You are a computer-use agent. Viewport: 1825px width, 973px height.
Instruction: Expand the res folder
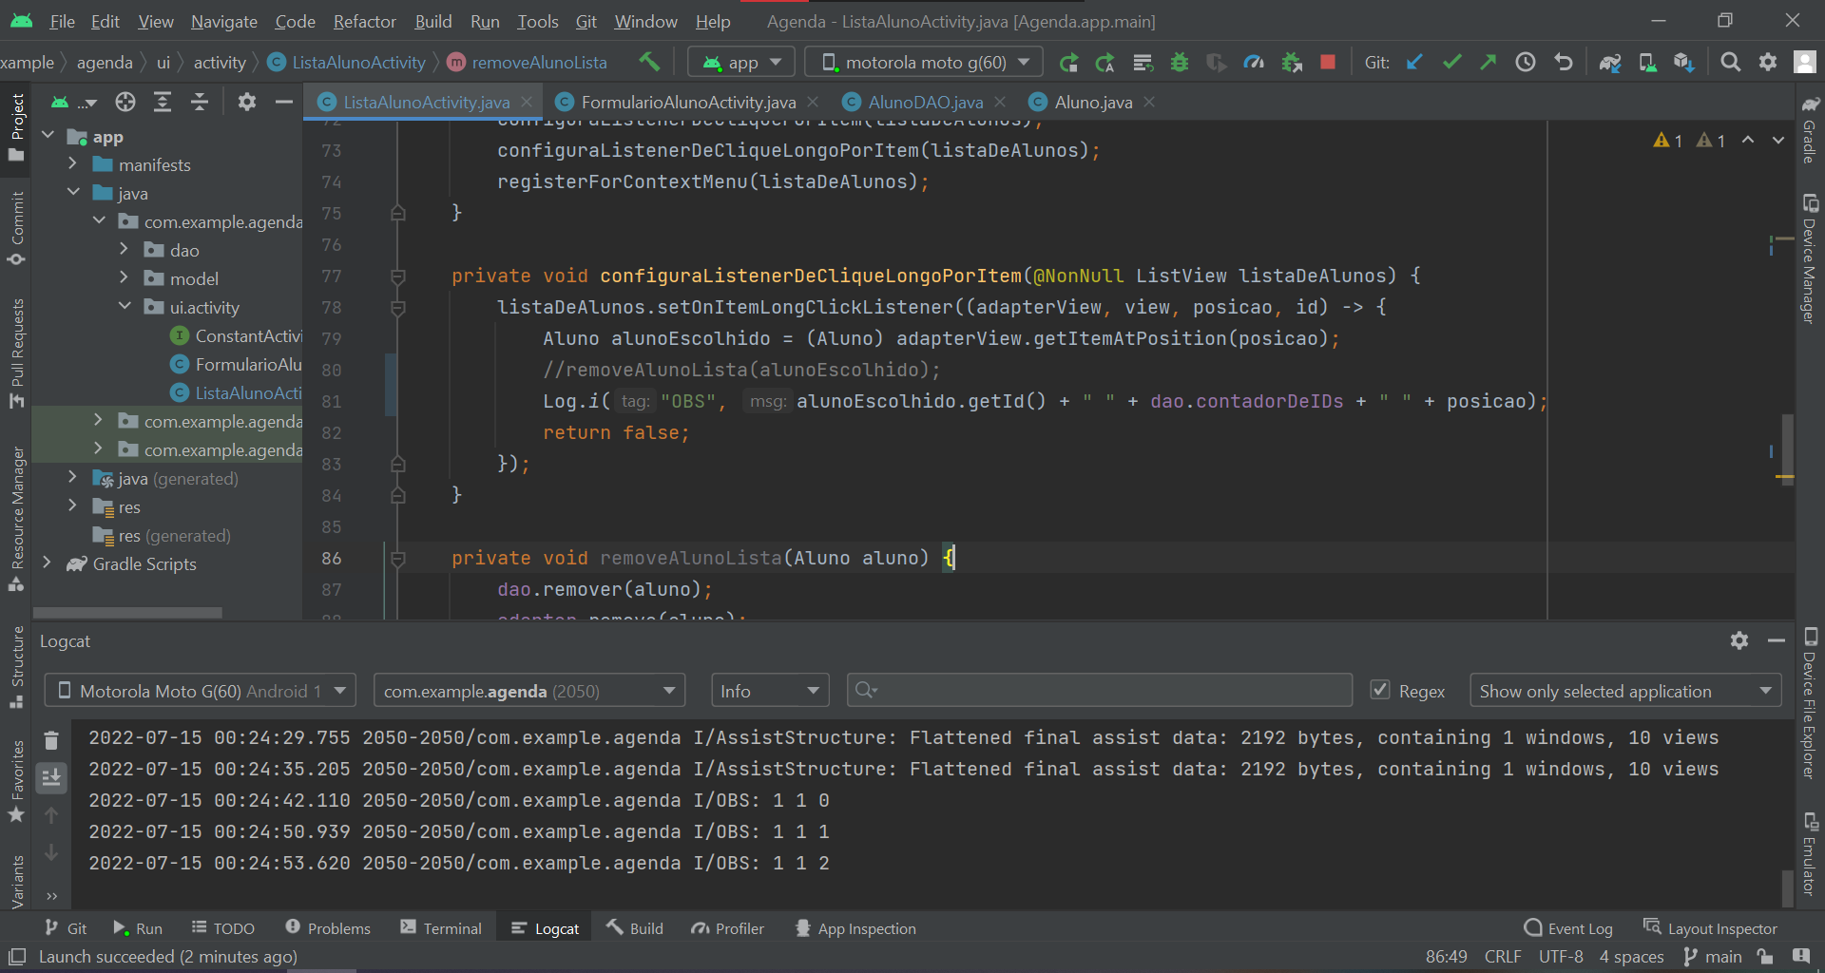point(73,506)
